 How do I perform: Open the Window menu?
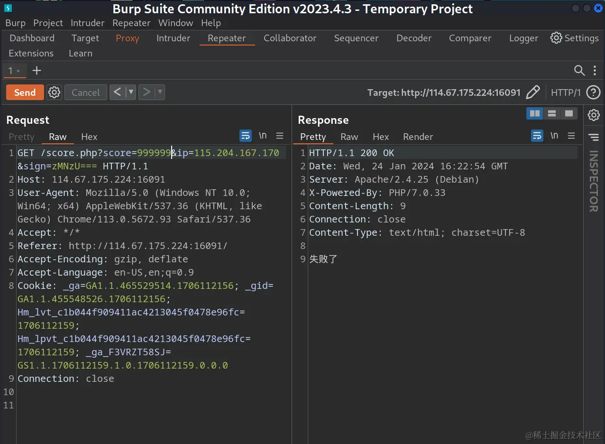175,23
